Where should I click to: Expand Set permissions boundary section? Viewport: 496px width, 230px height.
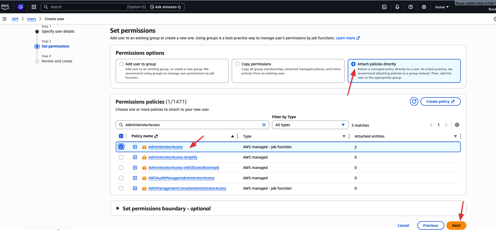click(x=118, y=208)
